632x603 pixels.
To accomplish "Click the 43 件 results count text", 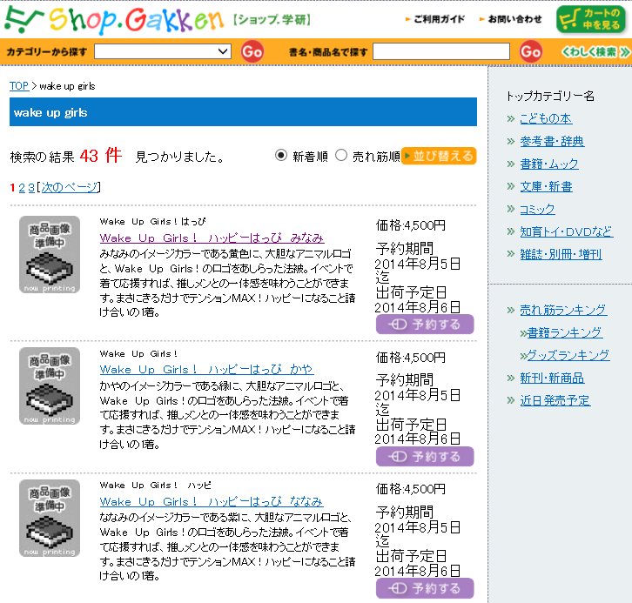I will click(x=100, y=156).
